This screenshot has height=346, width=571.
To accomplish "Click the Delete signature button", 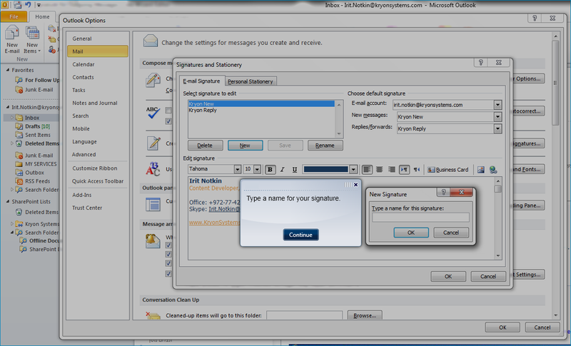I will point(205,146).
